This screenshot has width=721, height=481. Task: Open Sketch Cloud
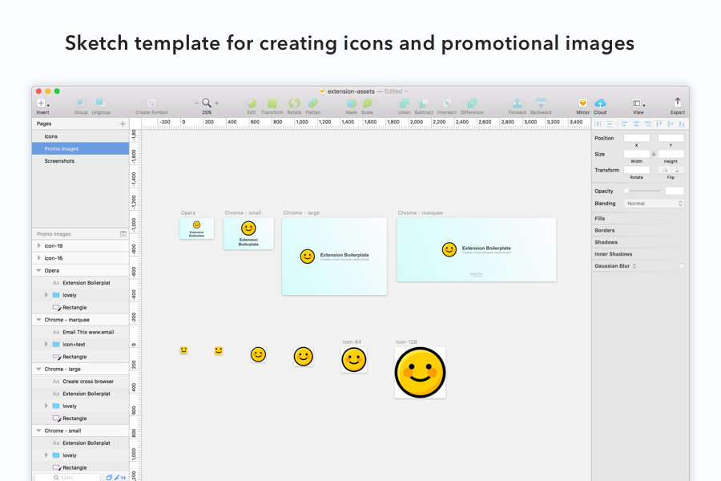tap(600, 103)
